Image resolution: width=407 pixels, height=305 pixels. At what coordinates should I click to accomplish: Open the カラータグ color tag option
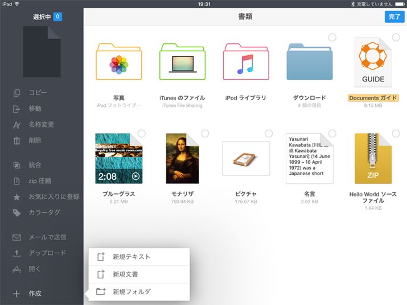(x=17, y=213)
